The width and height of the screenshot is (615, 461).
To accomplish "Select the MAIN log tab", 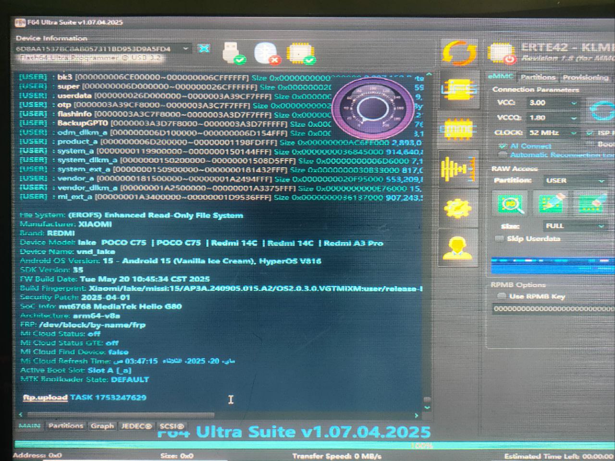I will [x=29, y=426].
